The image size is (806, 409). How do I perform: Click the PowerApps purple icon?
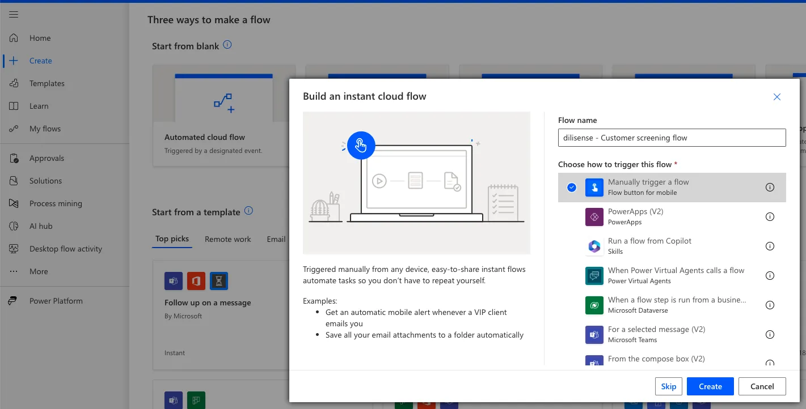(594, 217)
